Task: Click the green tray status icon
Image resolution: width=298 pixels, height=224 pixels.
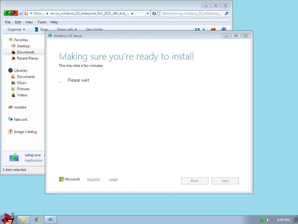Action: [262, 220]
